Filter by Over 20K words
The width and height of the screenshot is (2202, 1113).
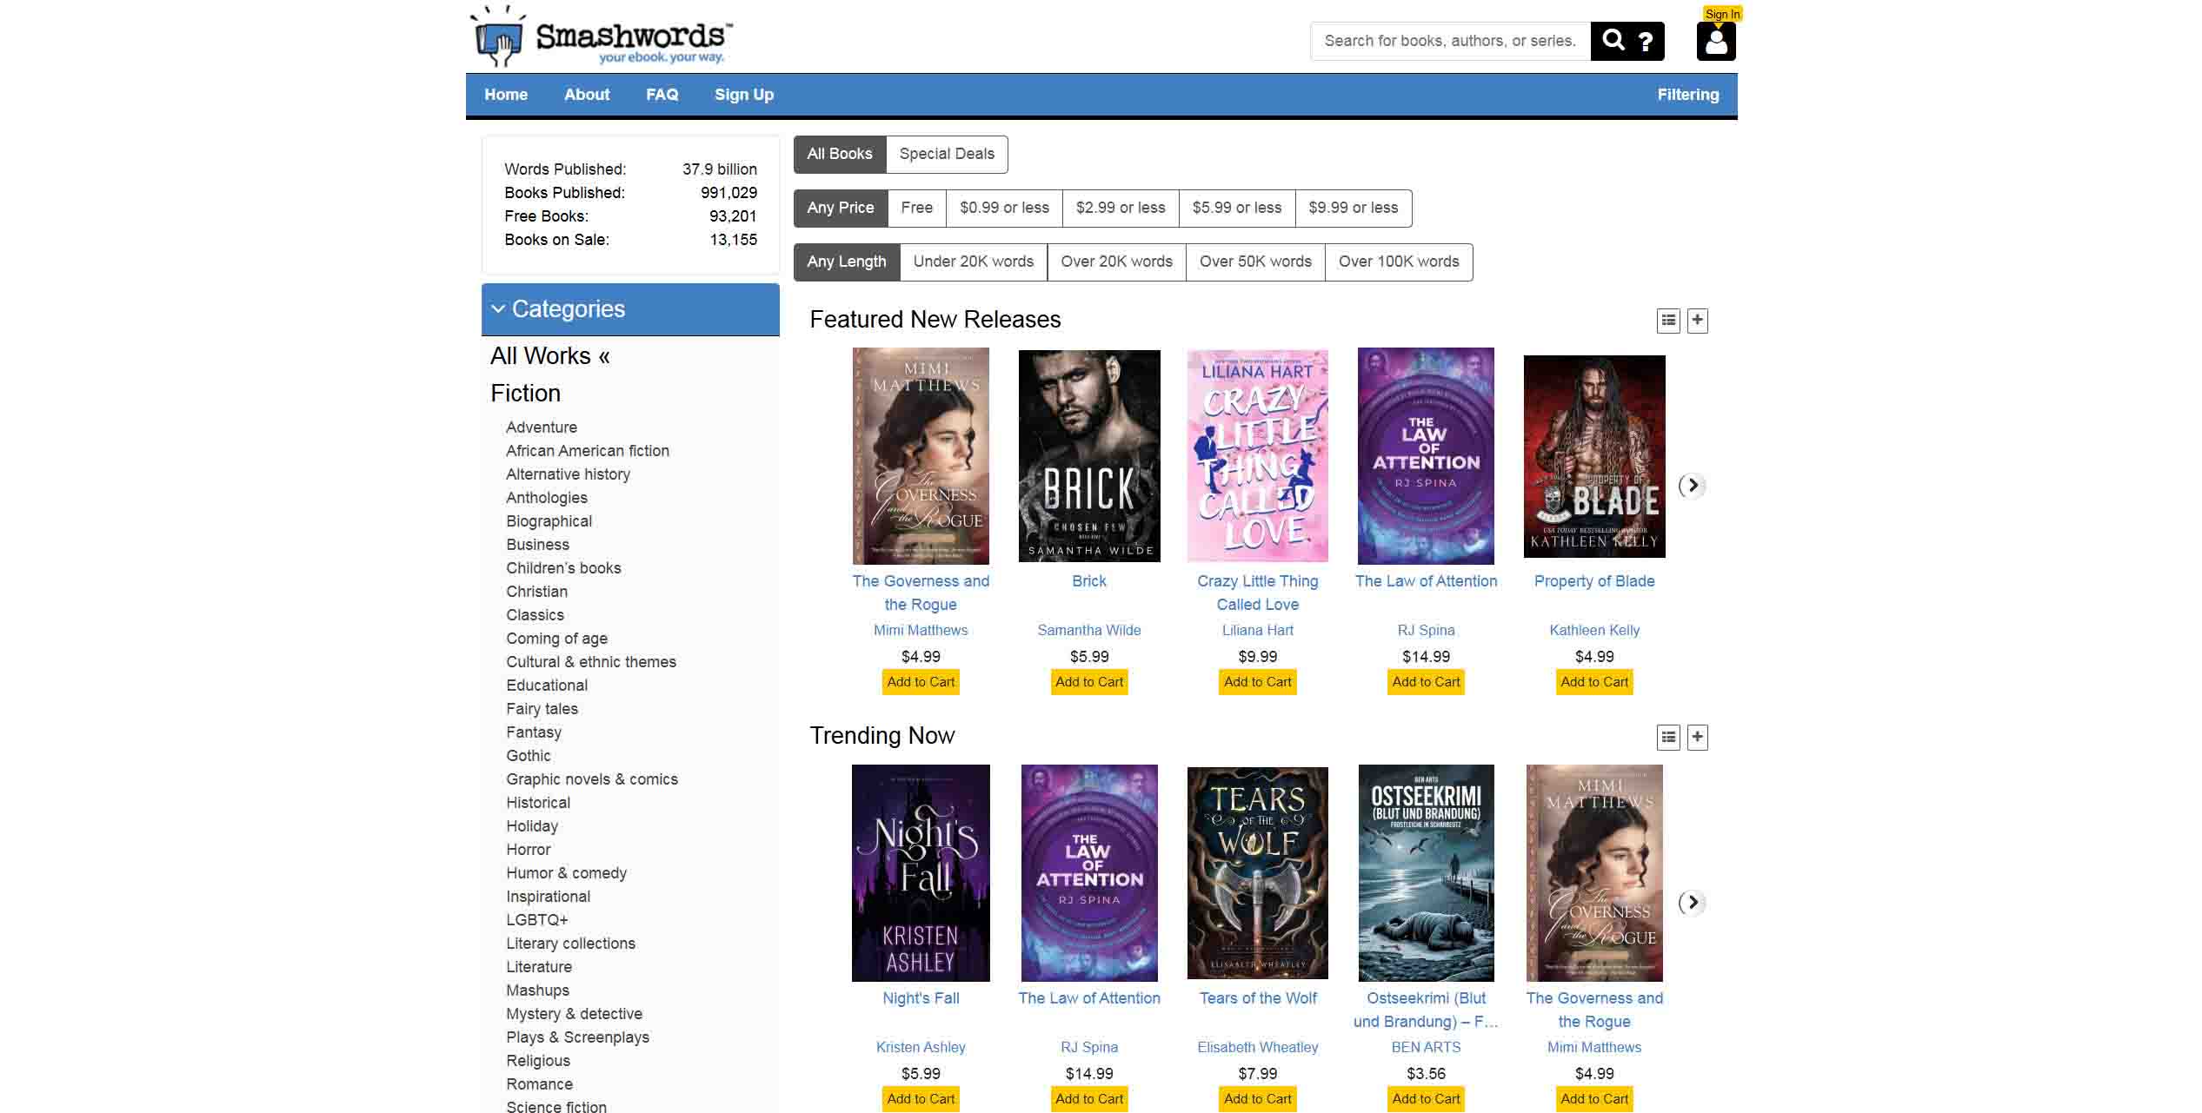[1116, 262]
